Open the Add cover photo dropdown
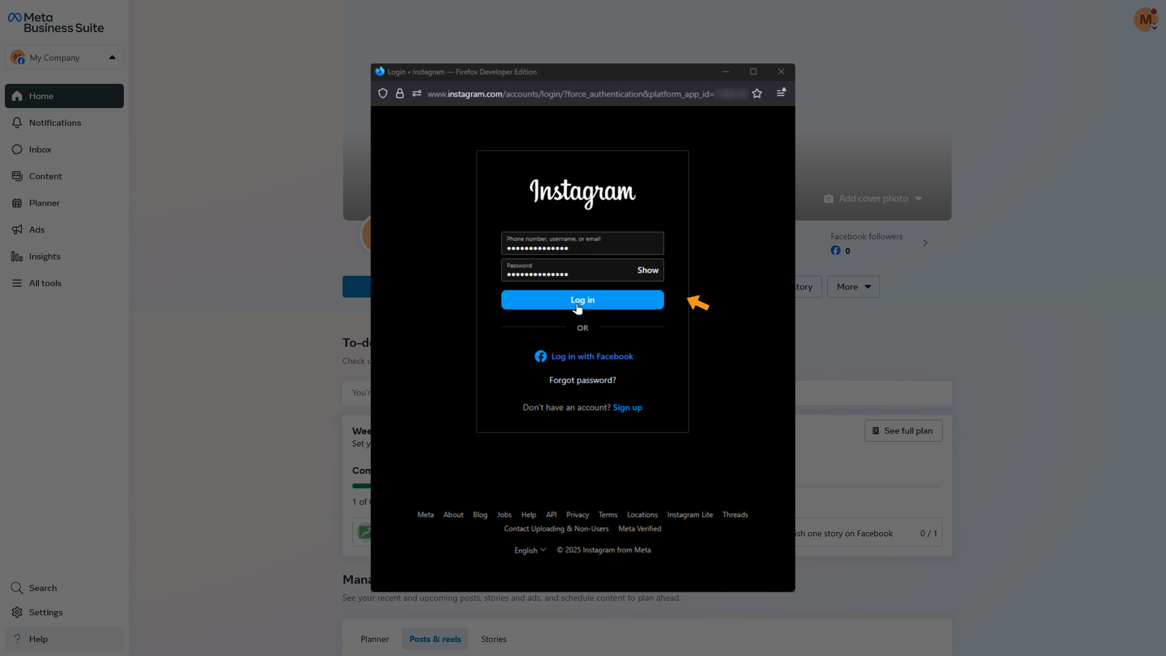This screenshot has width=1166, height=656. pos(873,199)
